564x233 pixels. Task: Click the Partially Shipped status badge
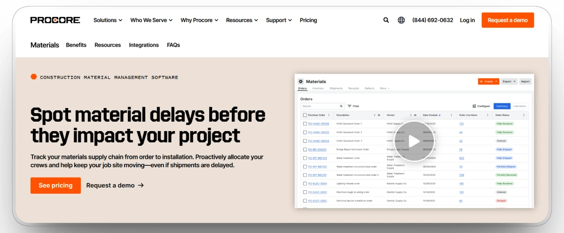coord(506,167)
